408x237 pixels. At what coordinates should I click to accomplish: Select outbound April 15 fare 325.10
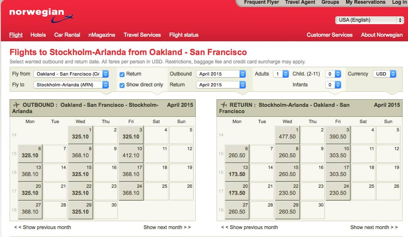80,172
